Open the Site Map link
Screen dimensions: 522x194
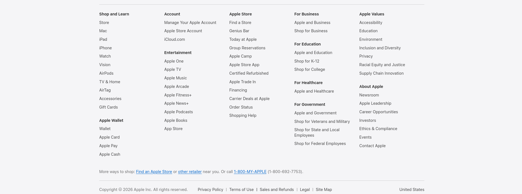(x=323, y=190)
